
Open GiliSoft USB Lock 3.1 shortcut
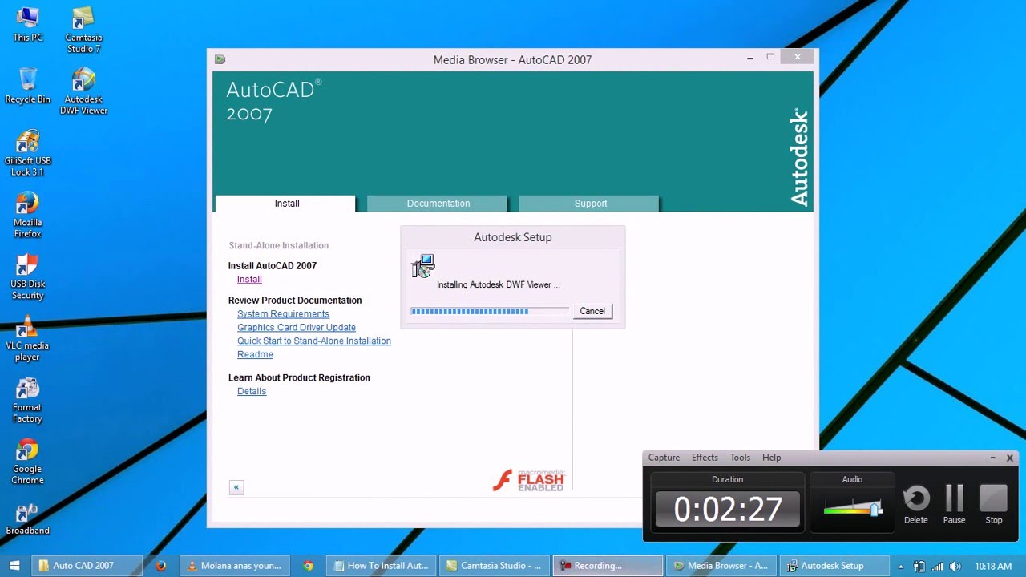tap(27, 153)
